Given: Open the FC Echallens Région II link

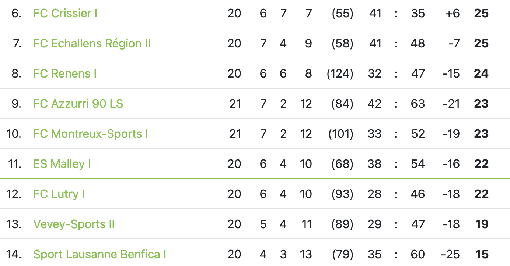Looking at the screenshot, I should pos(92,44).
